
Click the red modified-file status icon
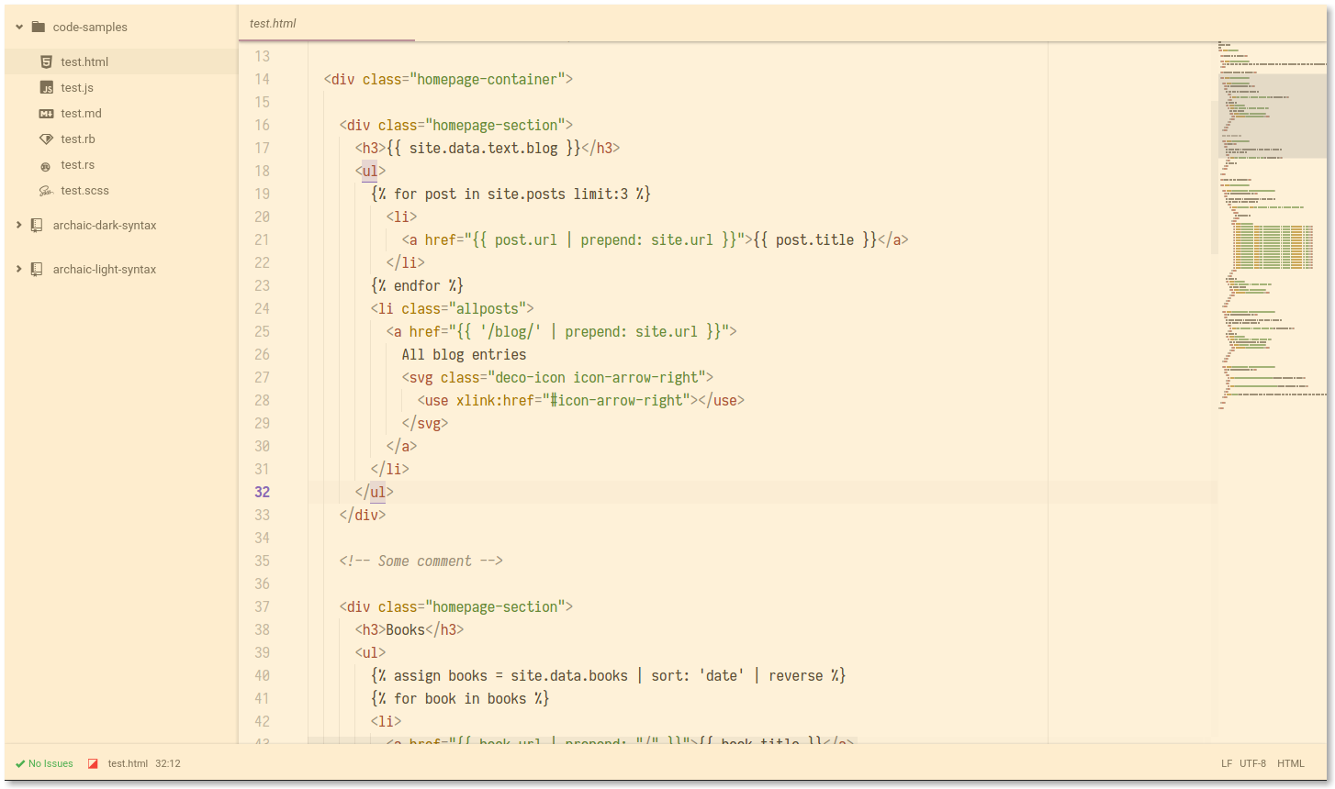(93, 763)
